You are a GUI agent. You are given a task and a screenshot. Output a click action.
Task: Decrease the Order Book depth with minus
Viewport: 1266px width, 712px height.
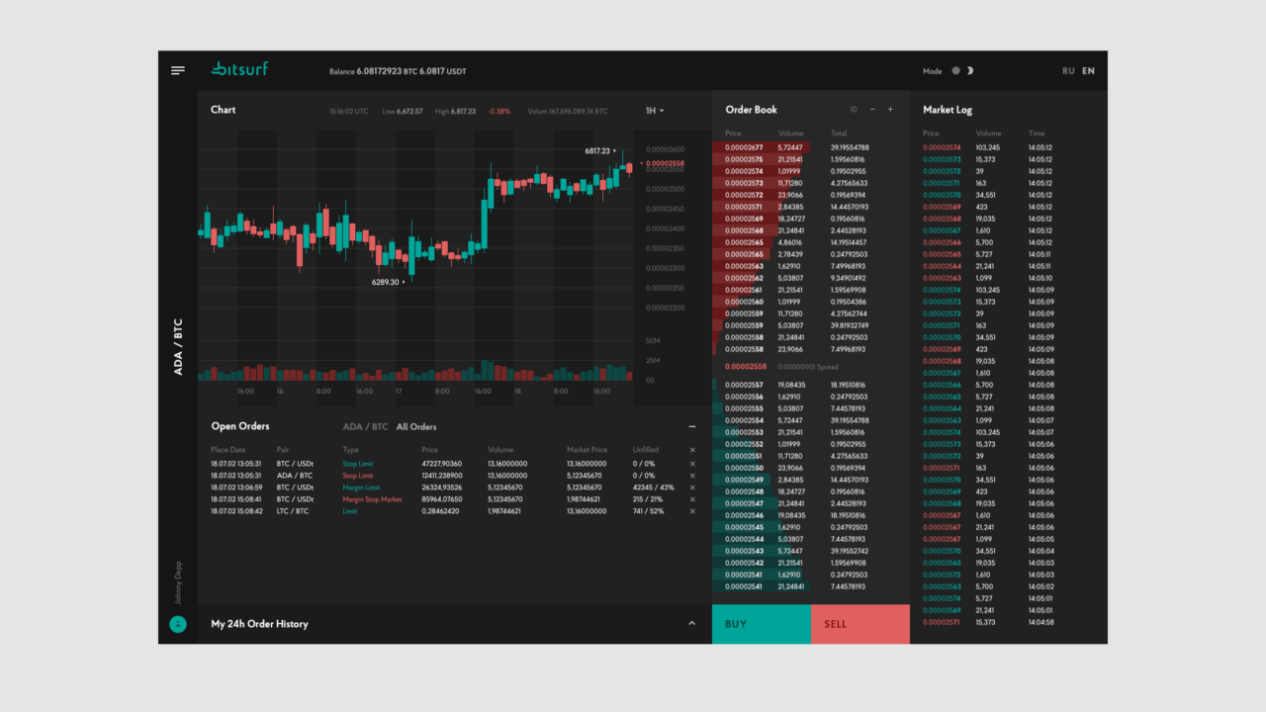pos(872,110)
